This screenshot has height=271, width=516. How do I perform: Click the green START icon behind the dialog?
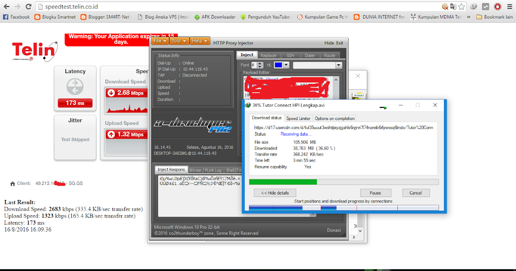[x=358, y=95]
